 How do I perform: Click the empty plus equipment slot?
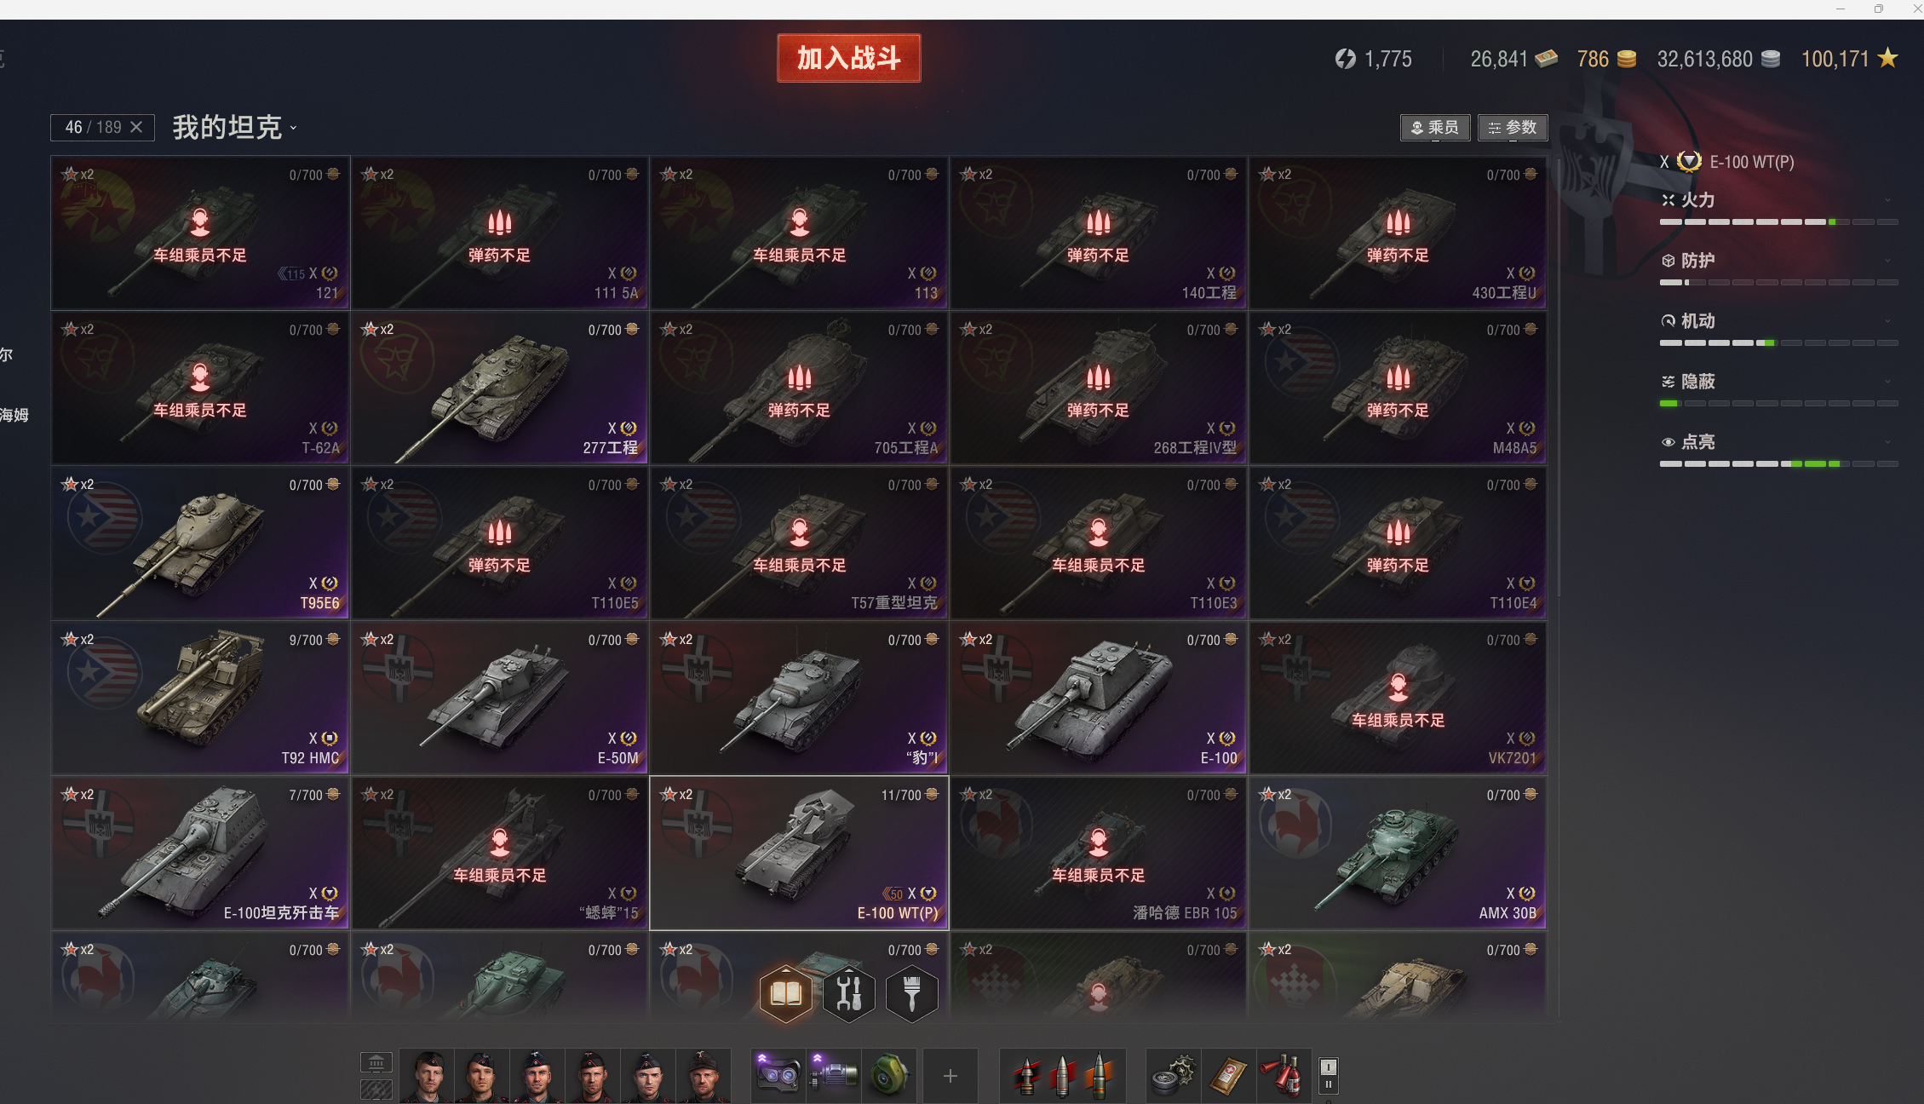951,1076
